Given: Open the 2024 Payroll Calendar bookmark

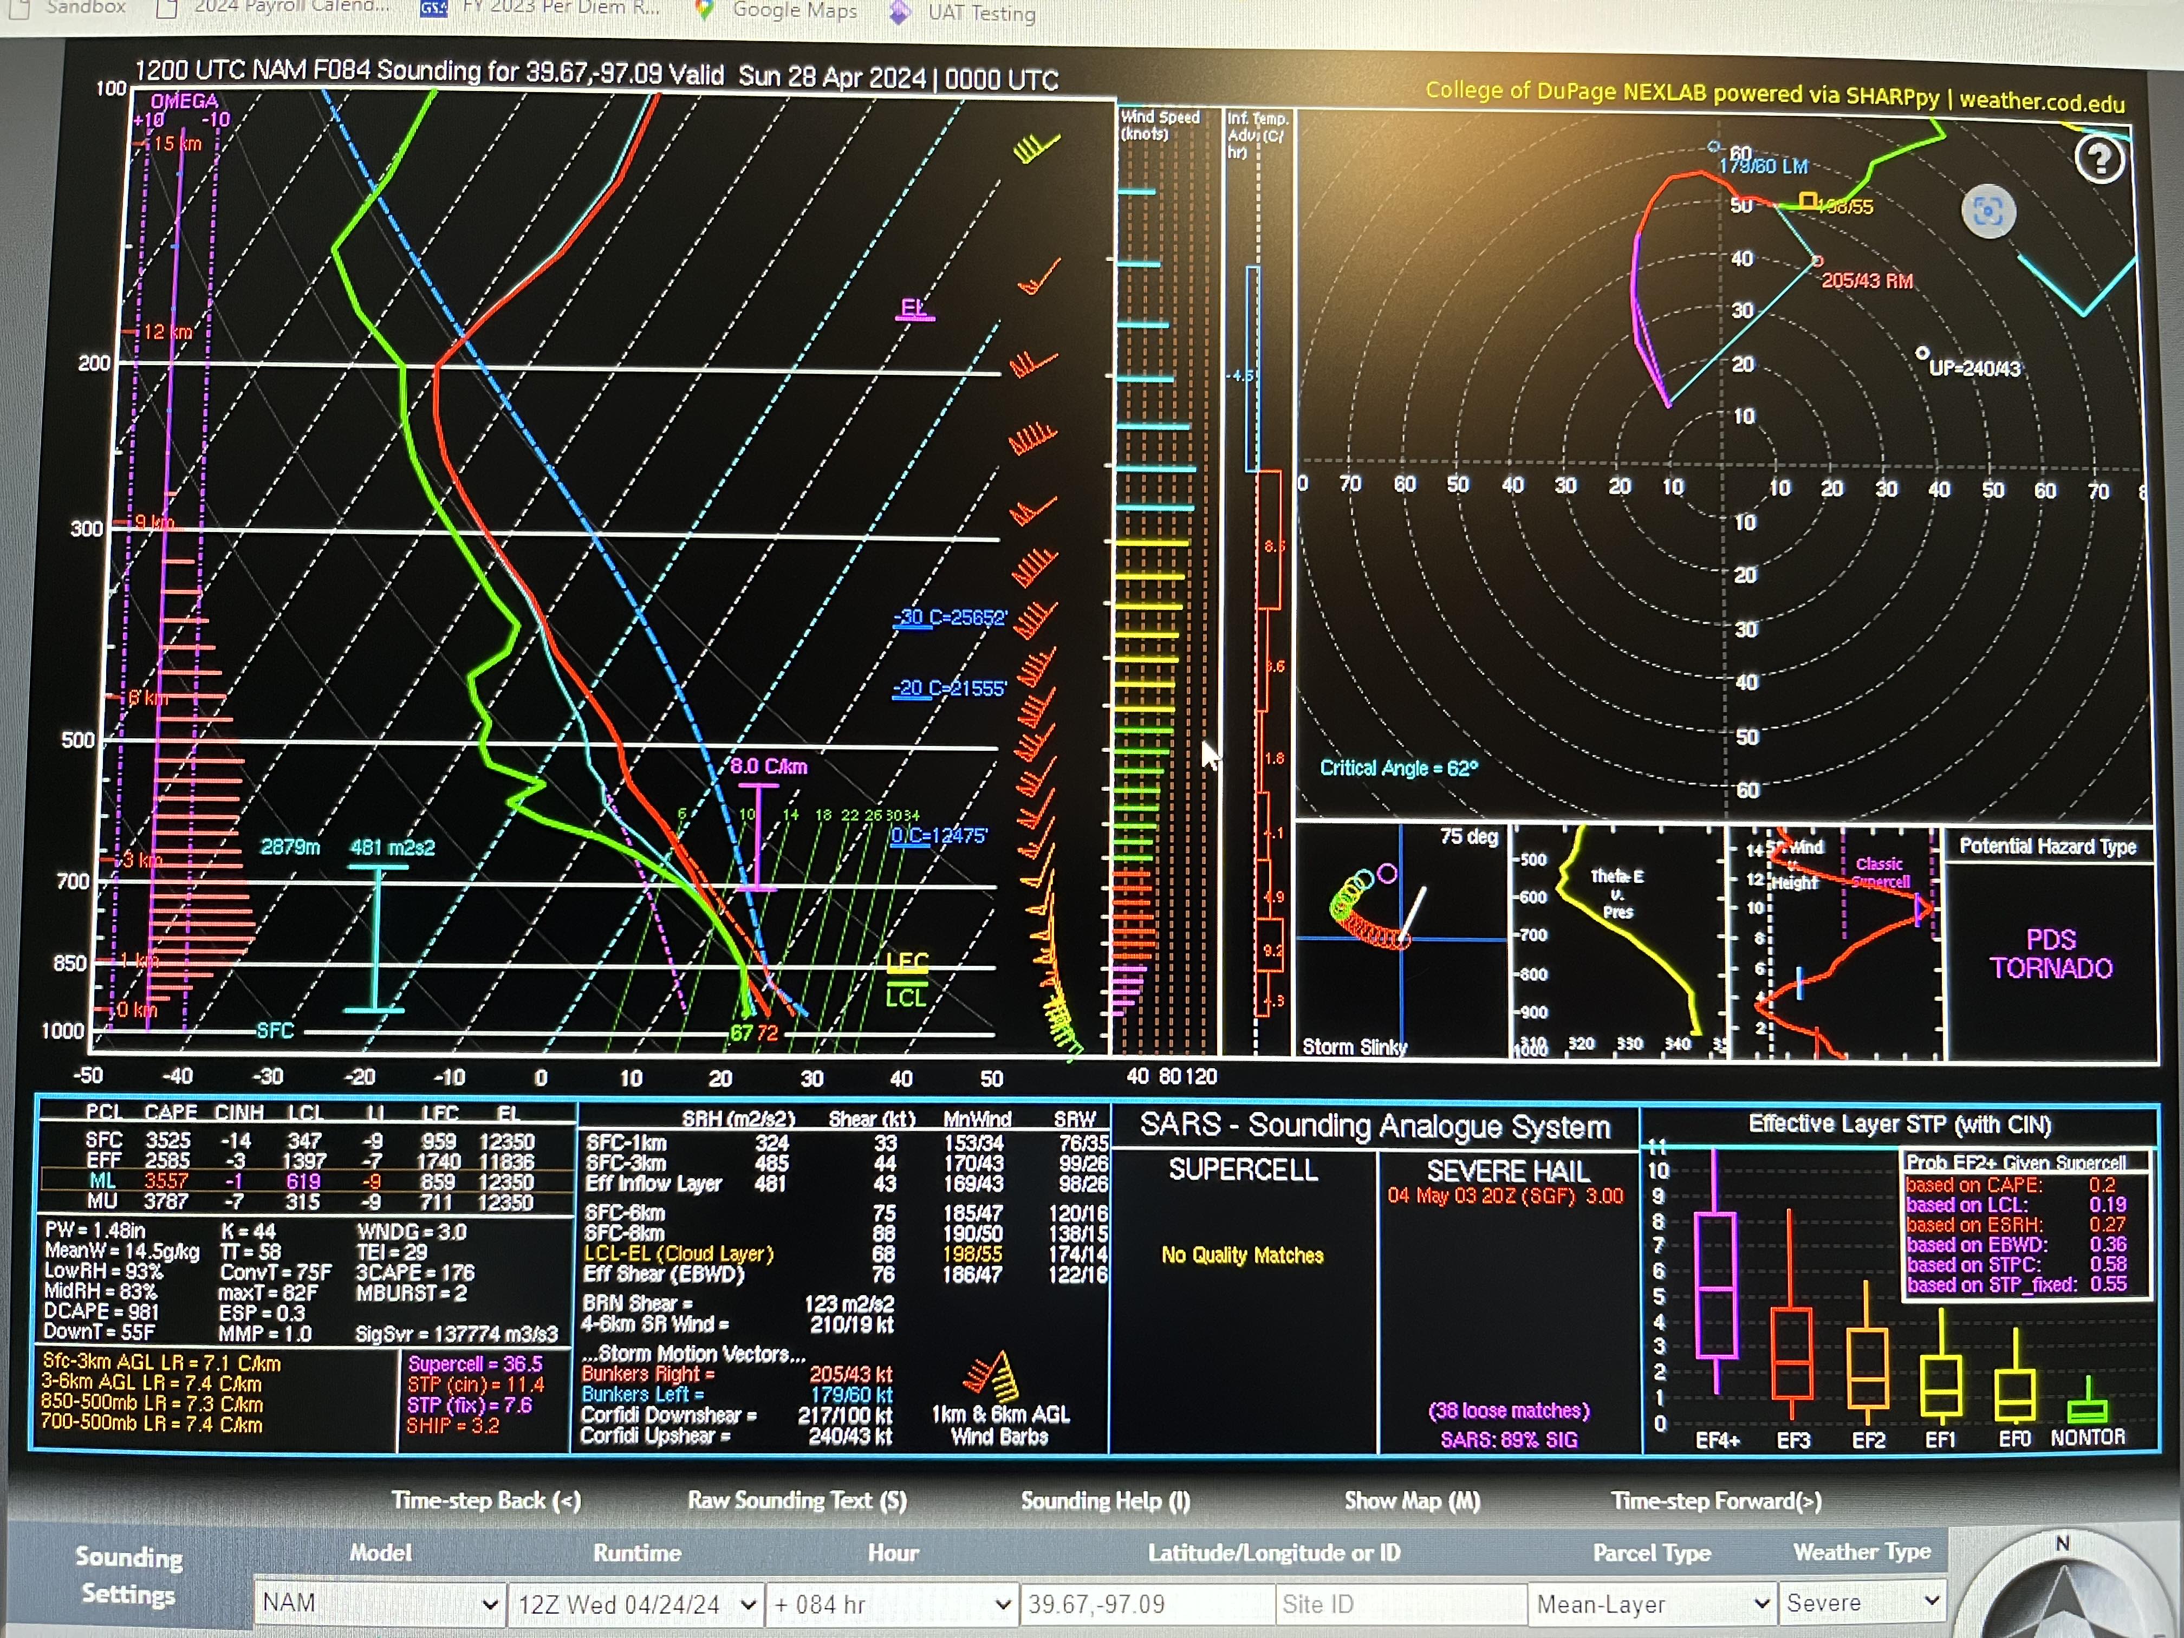Looking at the screenshot, I should (x=275, y=8).
